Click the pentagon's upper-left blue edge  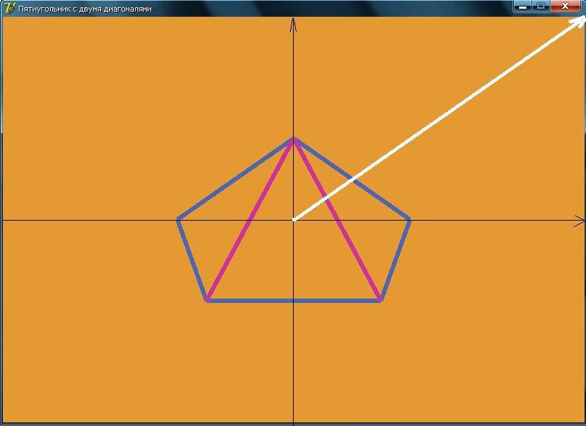point(236,178)
